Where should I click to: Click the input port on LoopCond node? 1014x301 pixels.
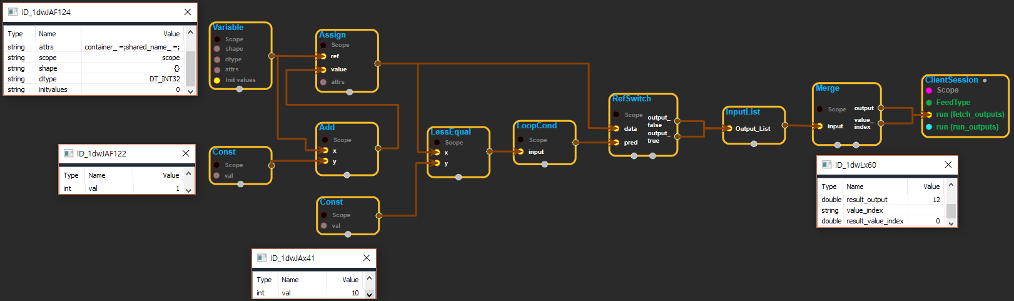click(x=520, y=151)
